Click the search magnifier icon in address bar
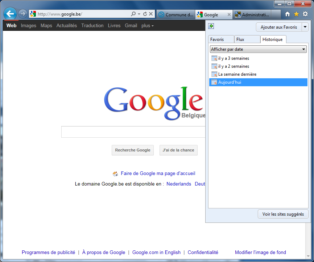The width and height of the screenshot is (314, 262). pyautogui.click(x=133, y=14)
